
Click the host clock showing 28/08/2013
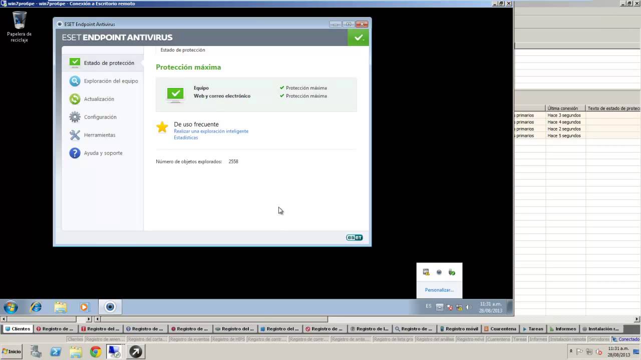618,351
